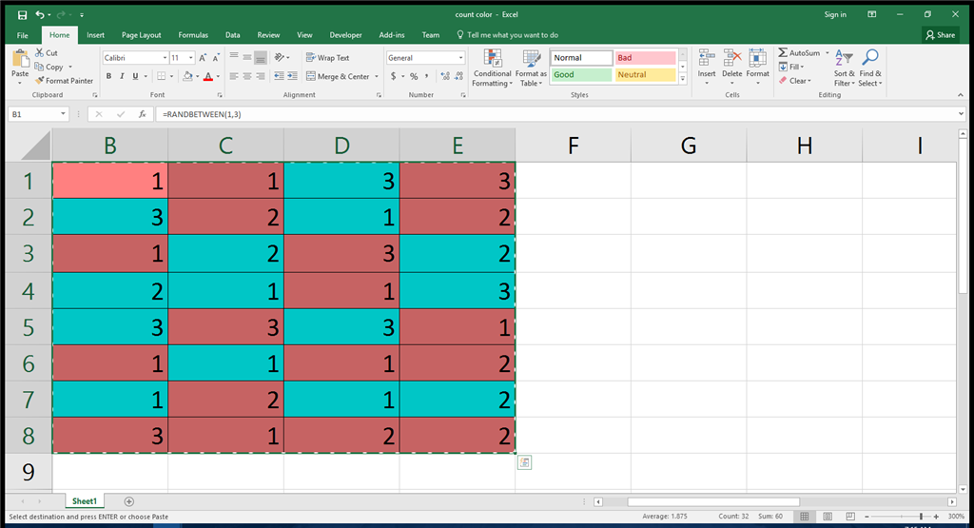Expand the Name Box dropdown arrow
This screenshot has height=528, width=974.
(x=63, y=114)
